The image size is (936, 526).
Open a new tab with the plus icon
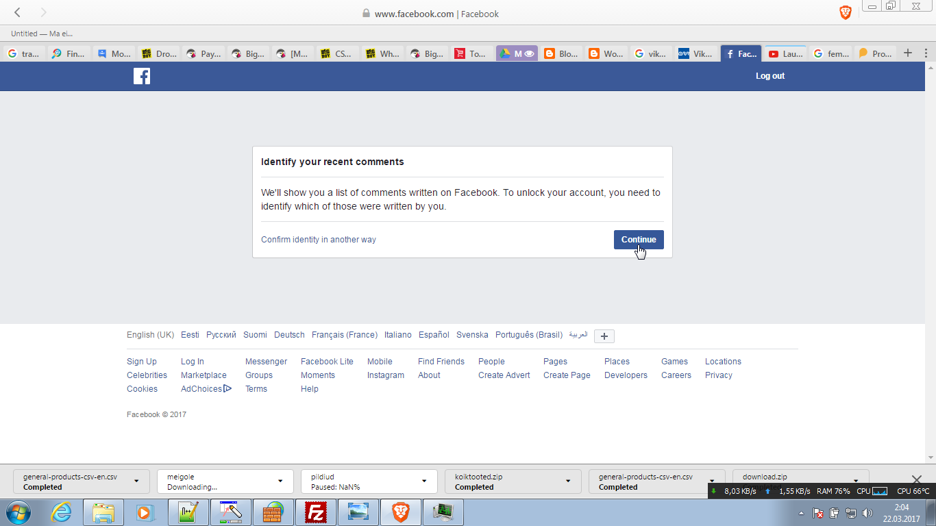908,53
